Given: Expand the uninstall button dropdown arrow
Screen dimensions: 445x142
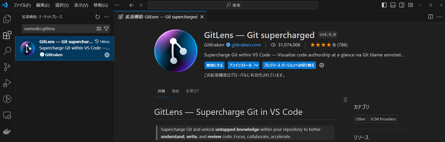Looking at the screenshot, I should [256, 65].
